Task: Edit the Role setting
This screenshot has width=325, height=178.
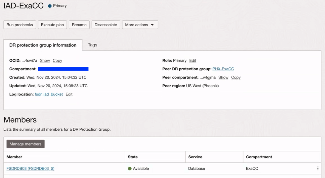Action: (x=193, y=61)
